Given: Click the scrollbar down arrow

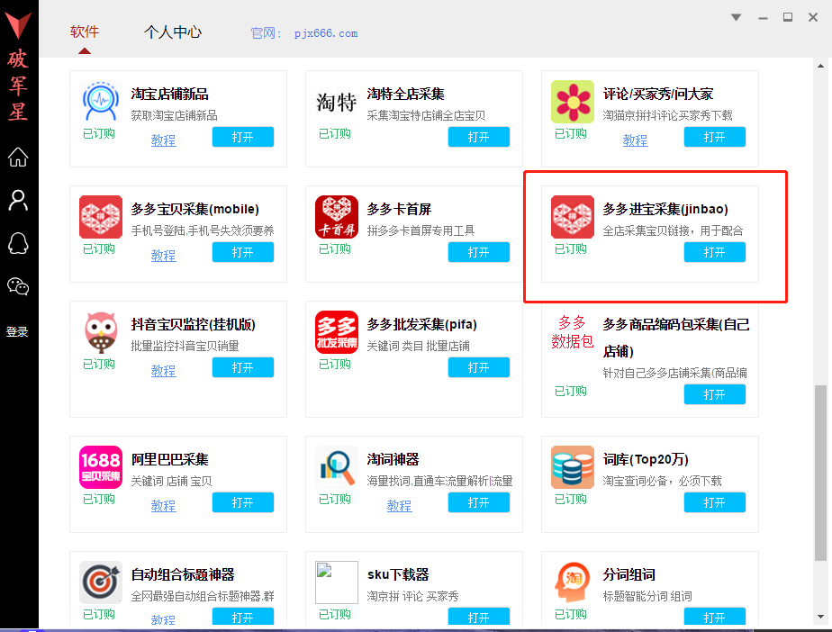Looking at the screenshot, I should click(821, 617).
